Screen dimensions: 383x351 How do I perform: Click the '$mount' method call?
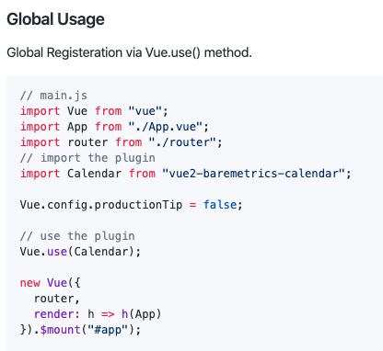tap(61, 330)
